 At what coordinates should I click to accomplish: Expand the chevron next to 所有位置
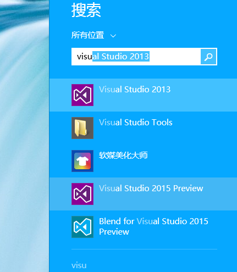[113, 36]
